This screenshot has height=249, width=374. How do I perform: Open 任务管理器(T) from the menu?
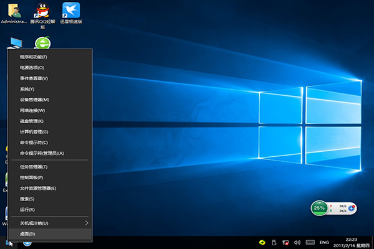point(34,167)
